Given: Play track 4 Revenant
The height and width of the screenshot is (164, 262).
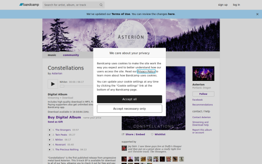Looking at the screenshot, I should [49, 145].
